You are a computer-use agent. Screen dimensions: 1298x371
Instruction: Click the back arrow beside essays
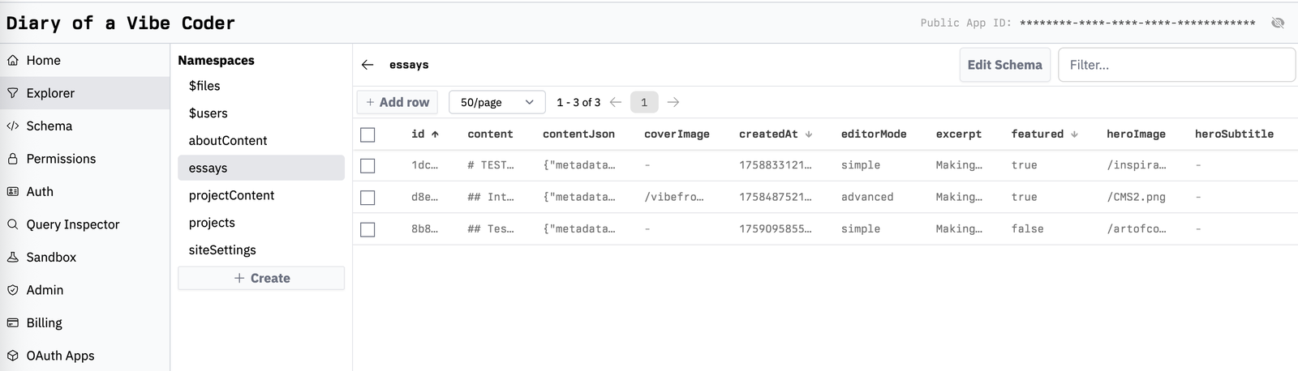pos(367,65)
